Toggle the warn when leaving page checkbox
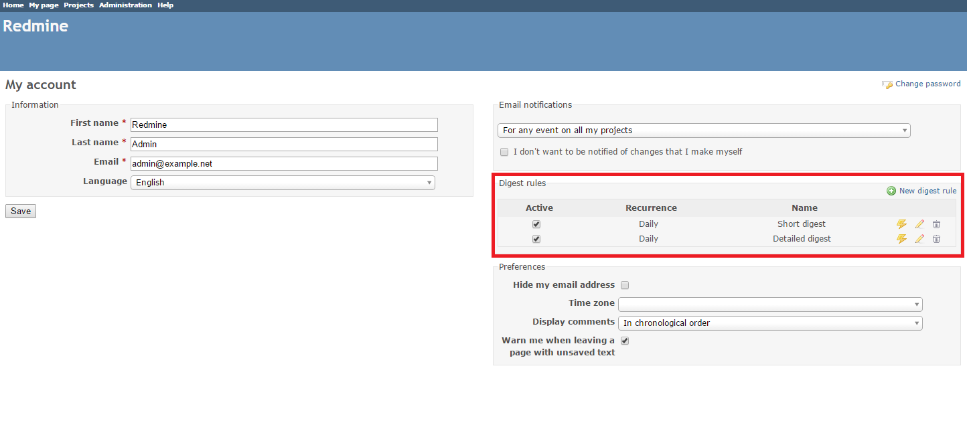967x429 pixels. tap(625, 341)
